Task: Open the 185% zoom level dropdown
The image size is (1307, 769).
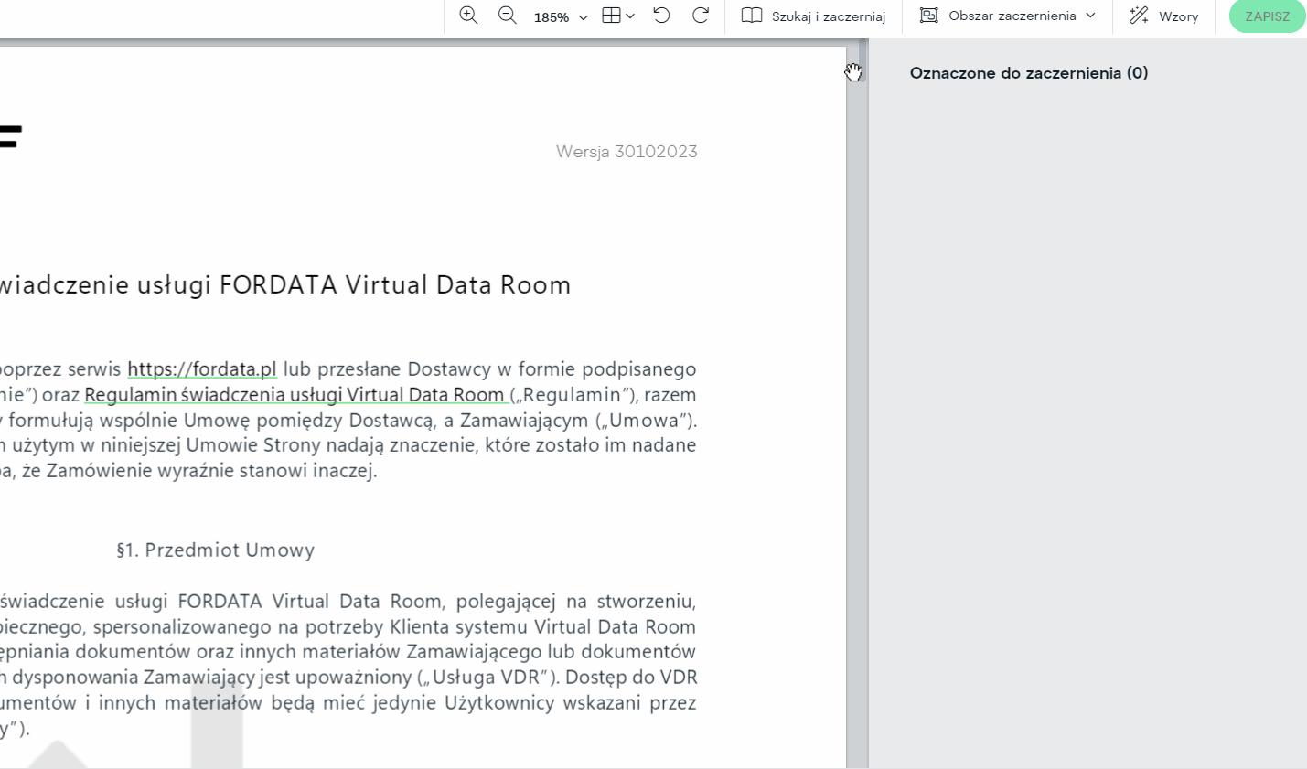Action: (561, 16)
